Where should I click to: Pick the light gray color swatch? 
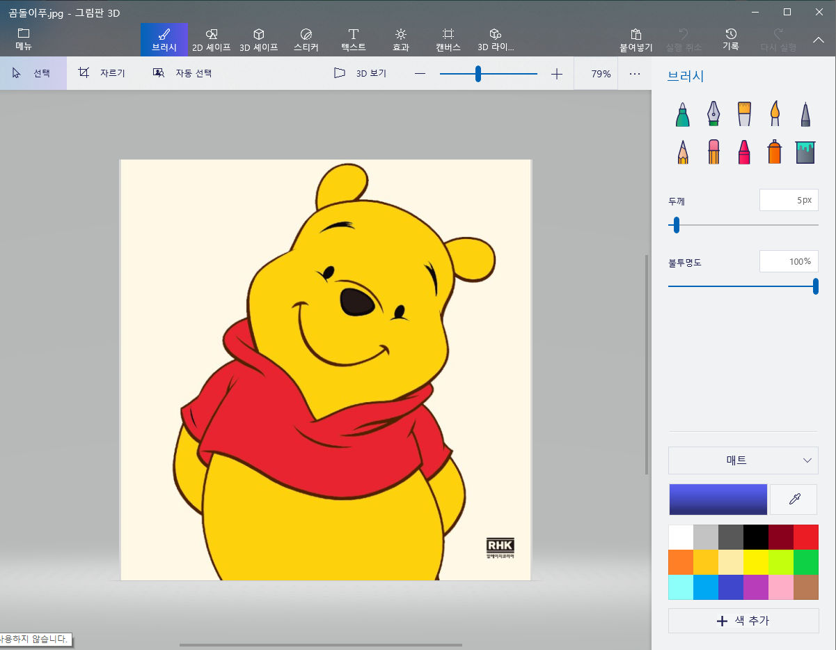coord(706,538)
